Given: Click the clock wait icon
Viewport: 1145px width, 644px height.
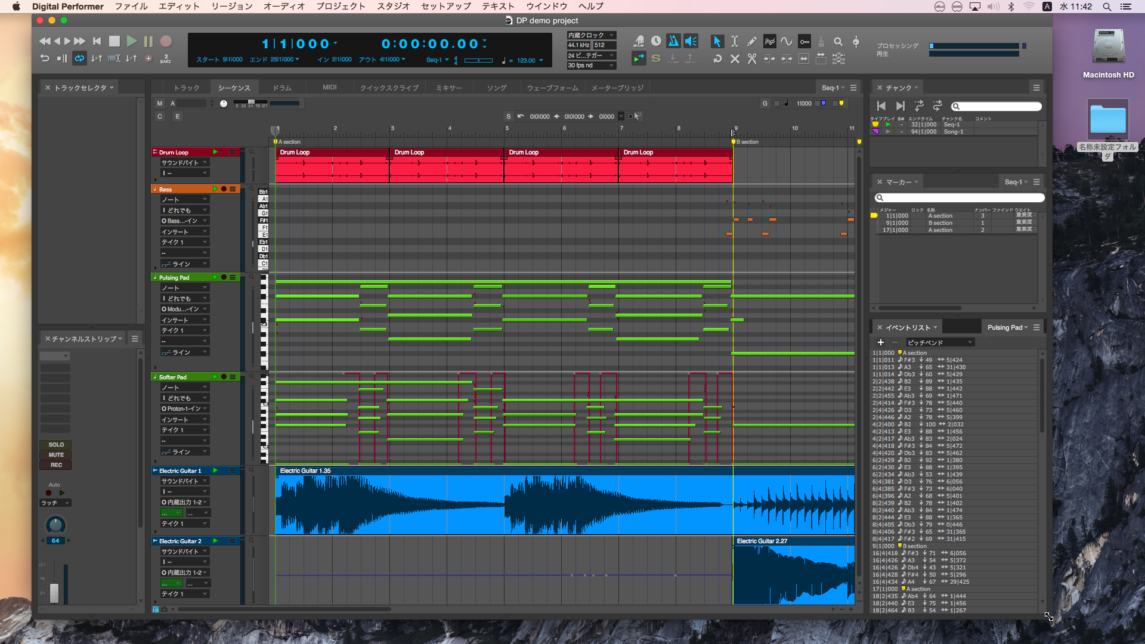Looking at the screenshot, I should click(x=656, y=41).
